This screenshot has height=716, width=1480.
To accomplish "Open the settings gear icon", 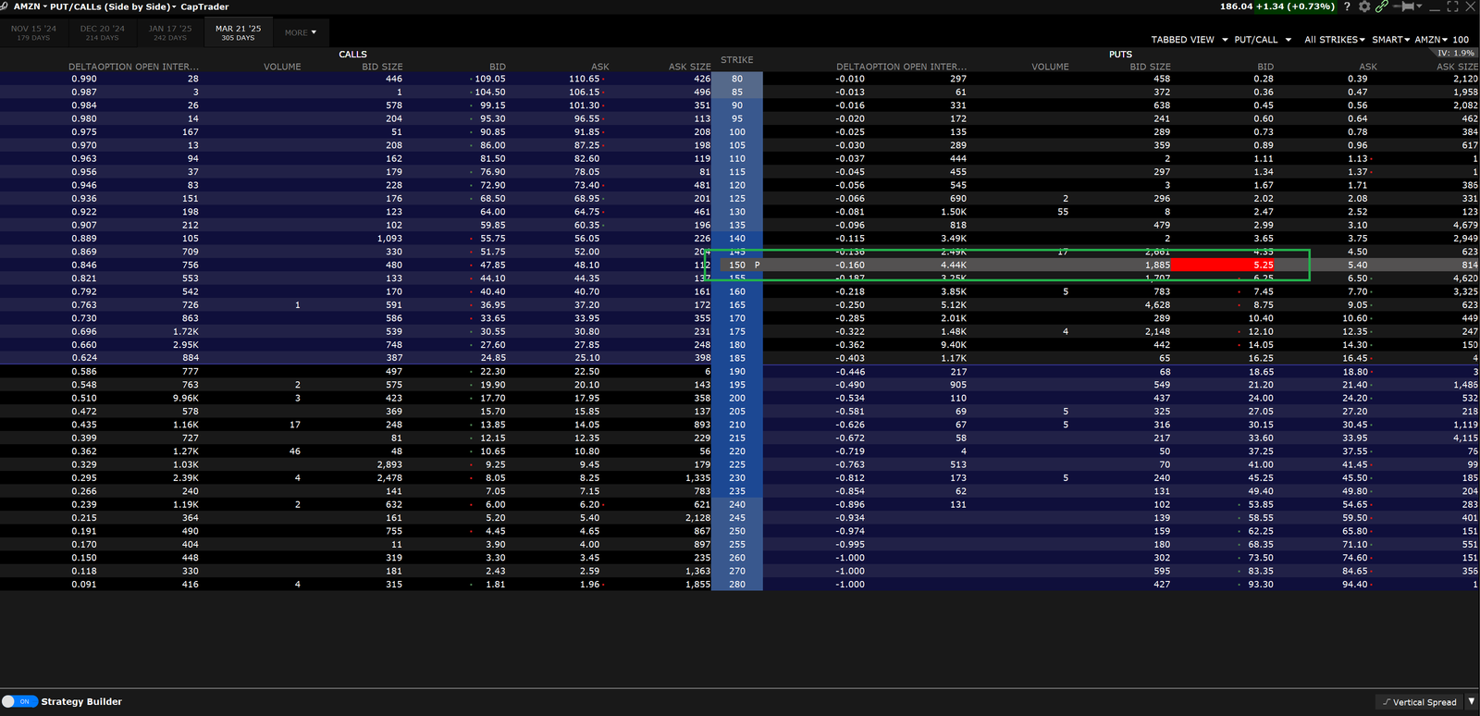I will (1364, 6).
